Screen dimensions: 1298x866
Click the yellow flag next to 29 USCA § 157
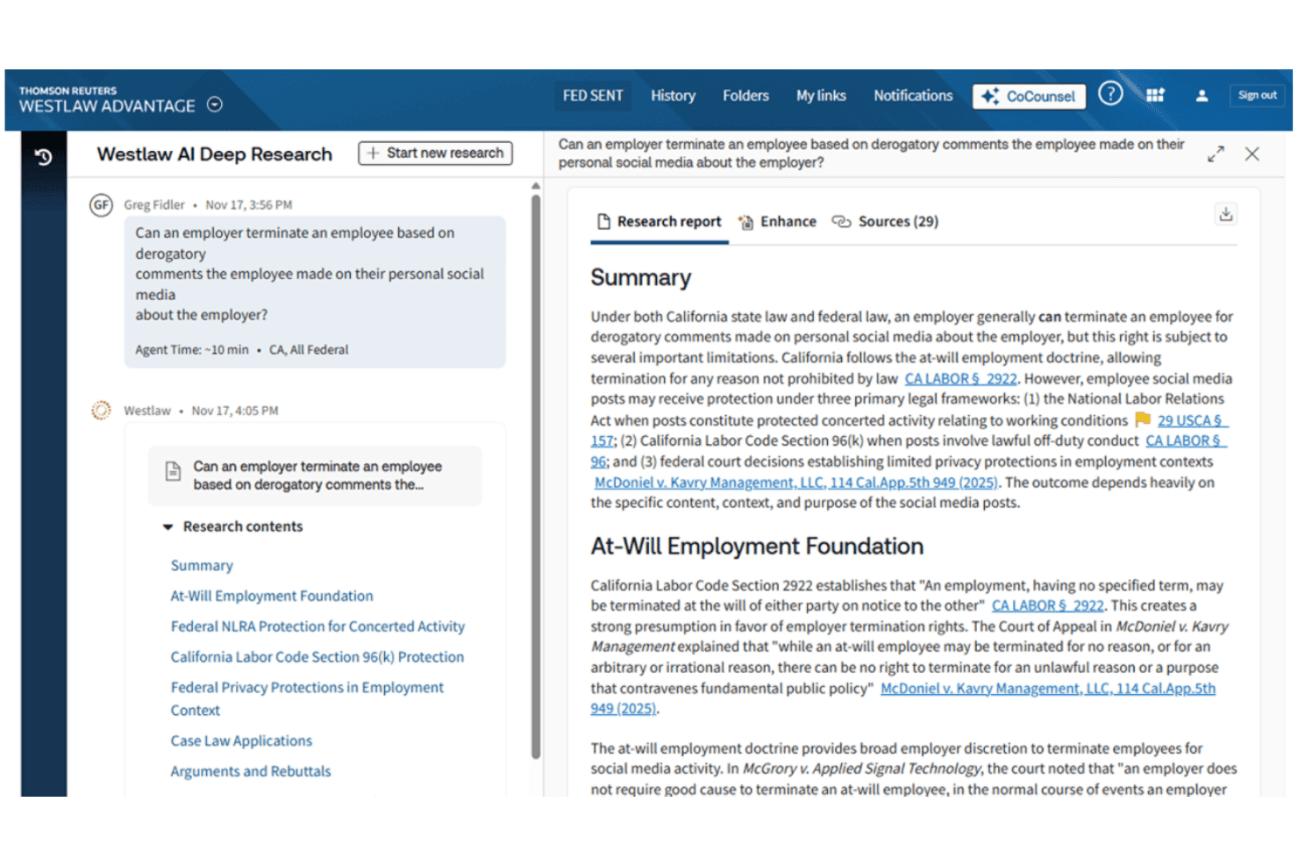tap(1143, 419)
